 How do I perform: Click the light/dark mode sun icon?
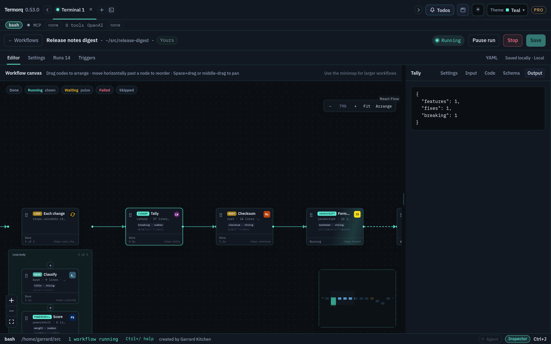478,10
